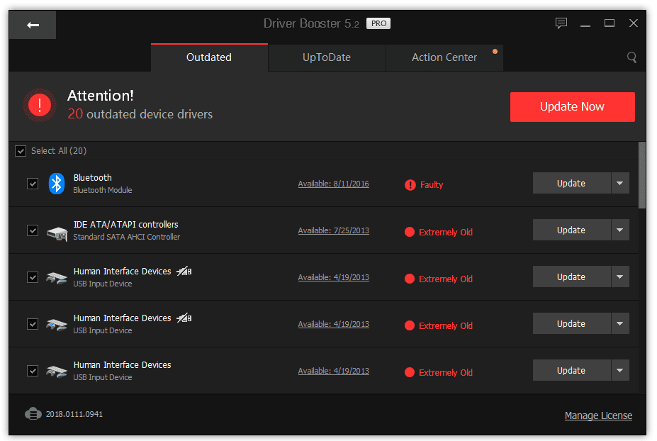Screen dimensions: 657x441
Task: Click the Faulty status warning icon
Action: point(410,185)
